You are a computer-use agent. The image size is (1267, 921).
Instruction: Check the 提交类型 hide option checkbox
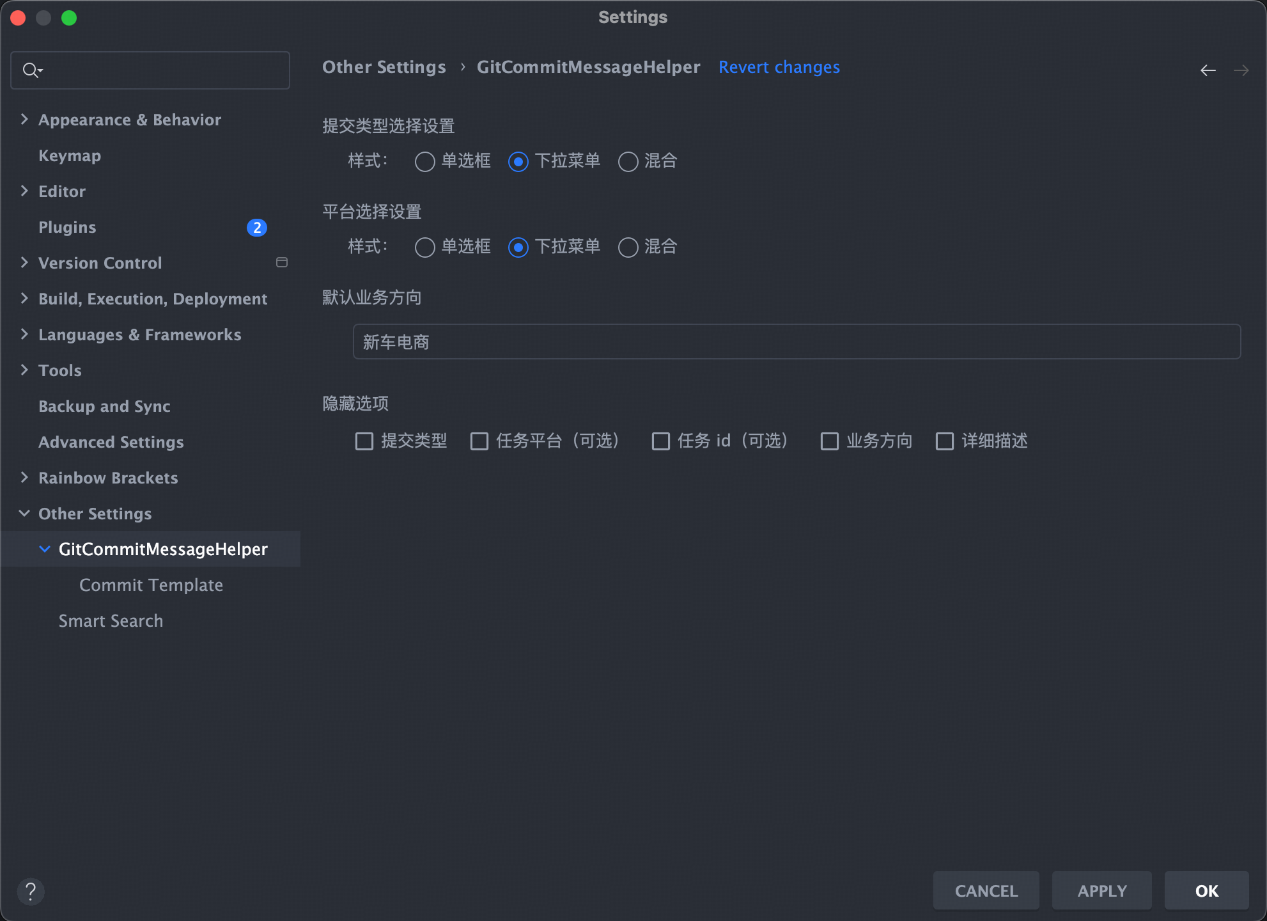coord(364,441)
